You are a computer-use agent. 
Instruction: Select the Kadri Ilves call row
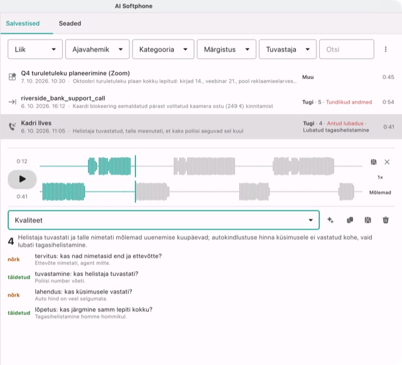tap(201, 127)
